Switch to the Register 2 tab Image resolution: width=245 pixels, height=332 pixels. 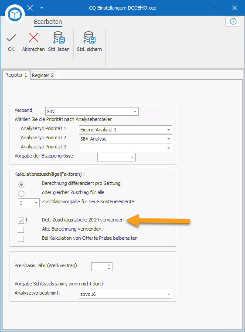click(x=43, y=75)
